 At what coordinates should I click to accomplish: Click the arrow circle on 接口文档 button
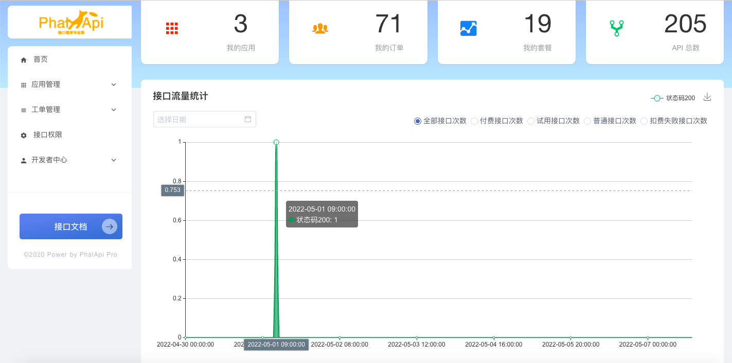(x=110, y=226)
